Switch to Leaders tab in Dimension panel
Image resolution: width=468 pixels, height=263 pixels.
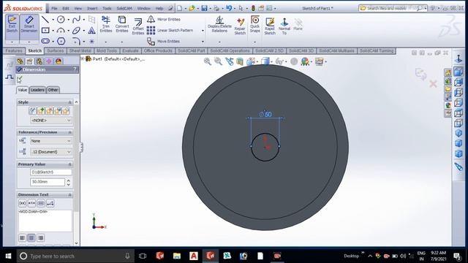click(x=37, y=90)
